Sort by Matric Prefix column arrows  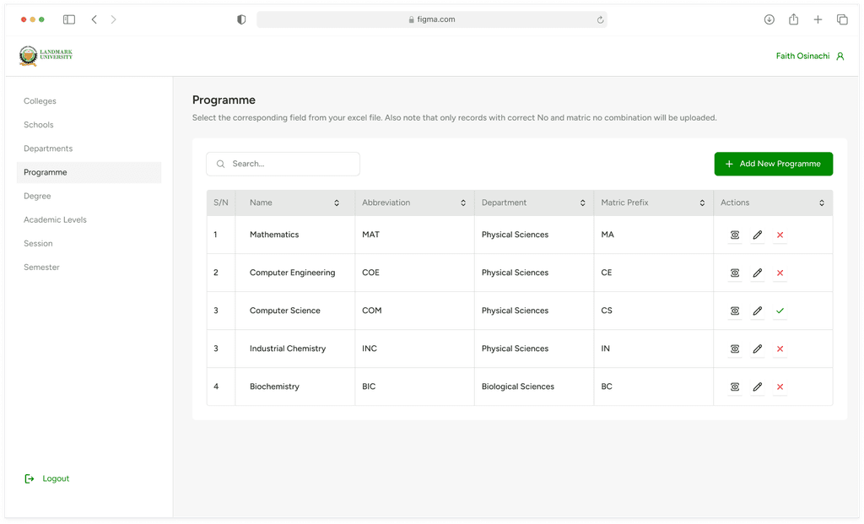tap(702, 203)
